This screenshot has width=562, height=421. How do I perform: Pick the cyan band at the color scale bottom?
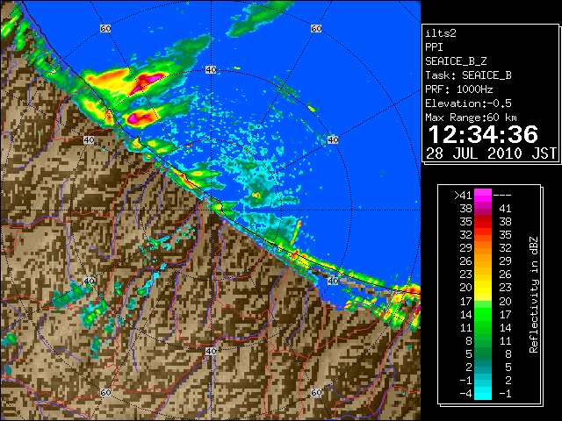pyautogui.click(x=483, y=393)
